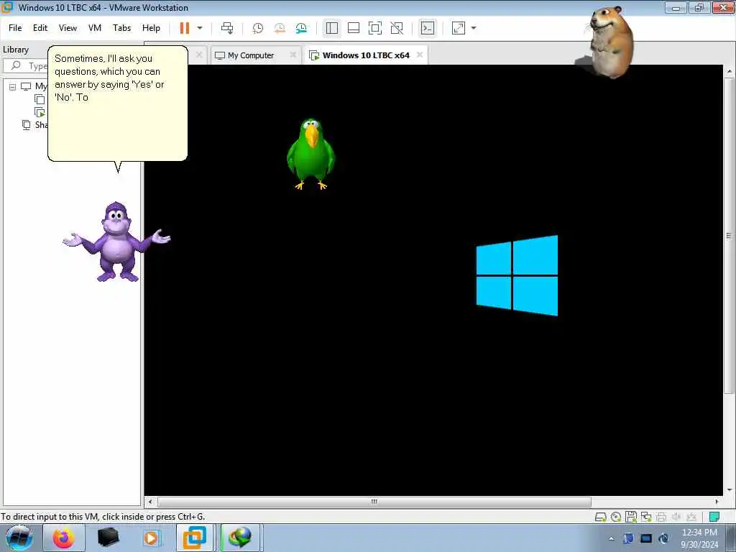Open the black box taskbar app

click(108, 538)
